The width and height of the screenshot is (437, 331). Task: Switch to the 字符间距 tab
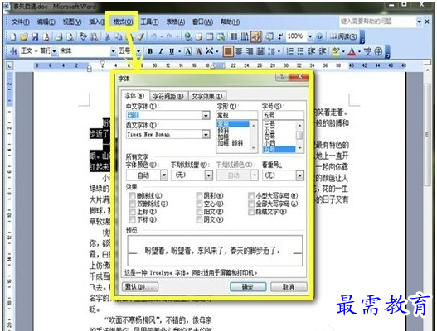click(168, 96)
